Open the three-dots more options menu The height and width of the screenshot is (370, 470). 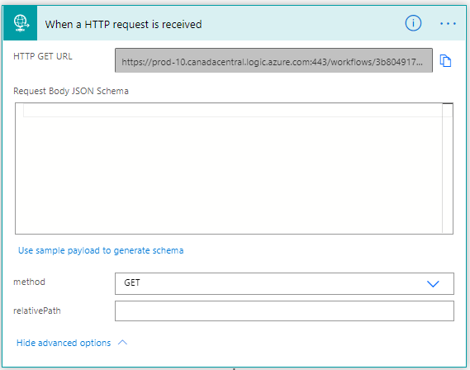coord(448,23)
